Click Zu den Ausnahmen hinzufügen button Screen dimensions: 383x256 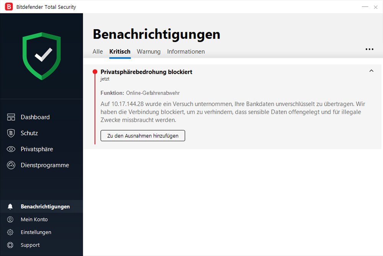(142, 135)
